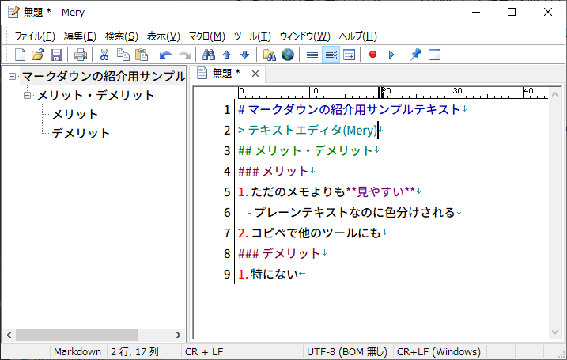
Task: Toggle the window-wrap mode icon
Action: [350, 55]
